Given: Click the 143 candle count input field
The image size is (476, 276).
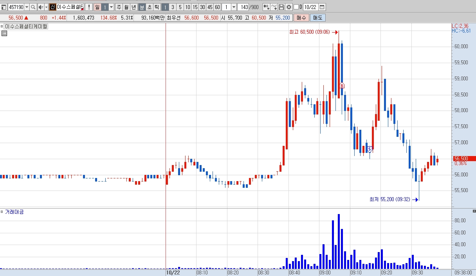Looking at the screenshot, I should click(x=243, y=7).
